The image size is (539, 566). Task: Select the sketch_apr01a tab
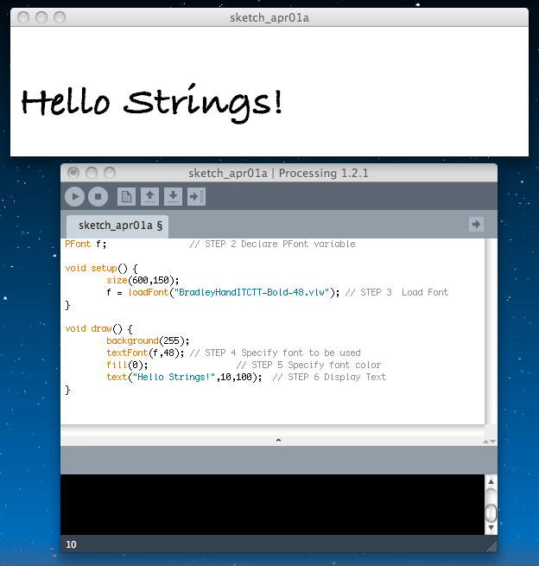pos(117,226)
